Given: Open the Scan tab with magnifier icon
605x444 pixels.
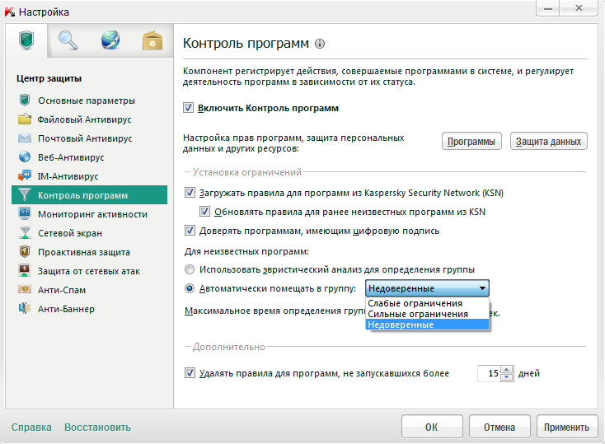Looking at the screenshot, I should coord(68,40).
